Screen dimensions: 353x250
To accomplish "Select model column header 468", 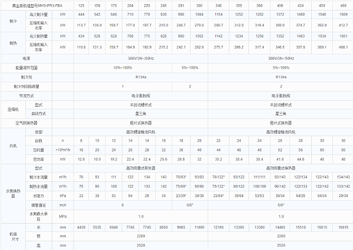I will (344, 6).
